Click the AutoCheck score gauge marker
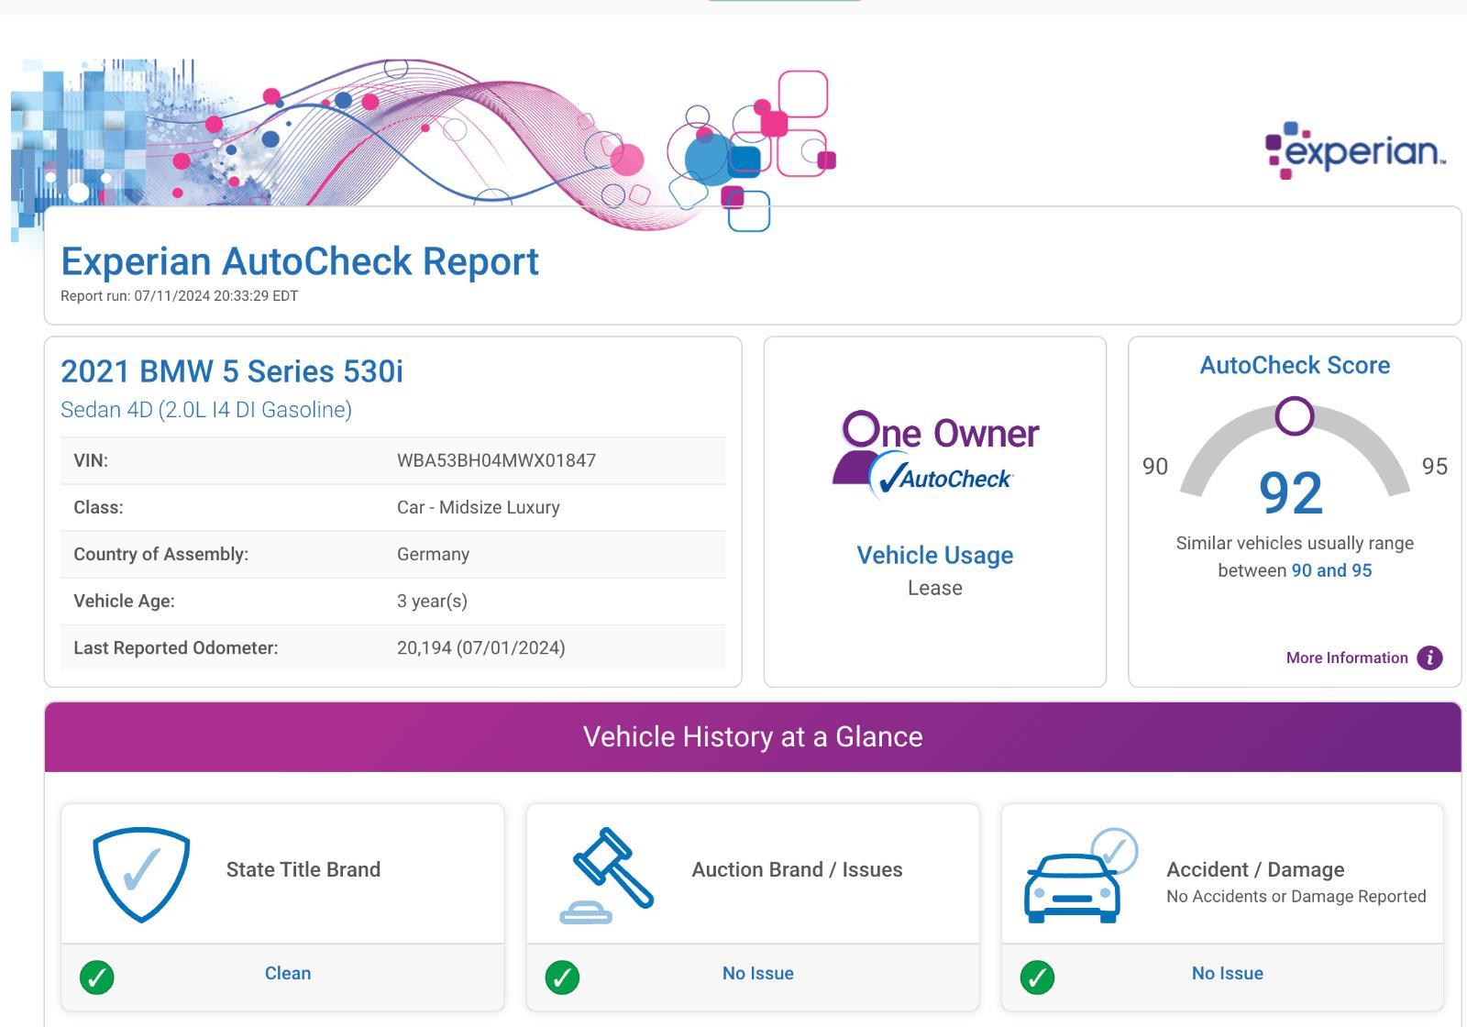This screenshot has width=1467, height=1027. click(1294, 416)
